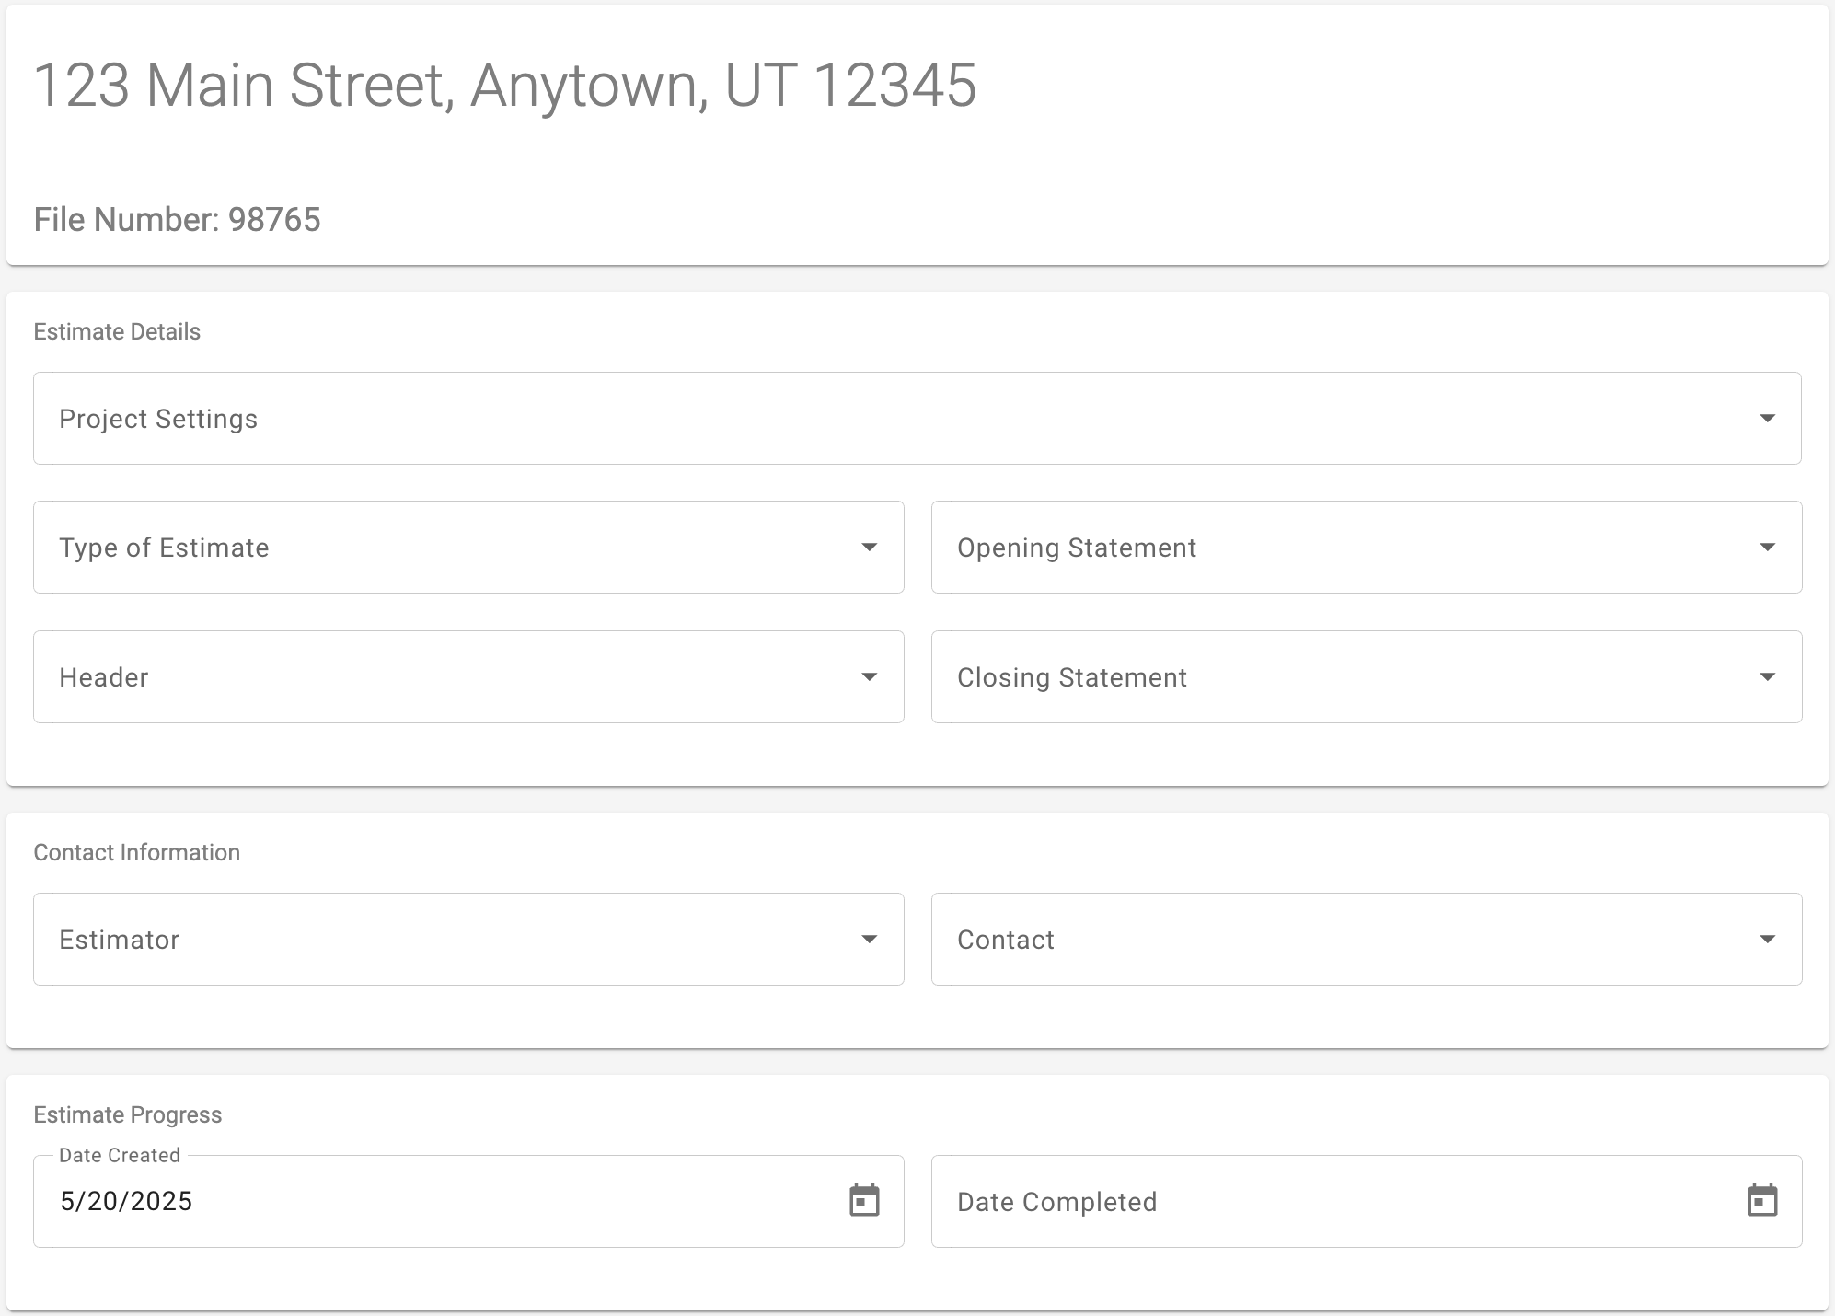The width and height of the screenshot is (1835, 1316).
Task: Click the Type of Estimate dropdown arrow
Action: pyautogui.click(x=869, y=548)
